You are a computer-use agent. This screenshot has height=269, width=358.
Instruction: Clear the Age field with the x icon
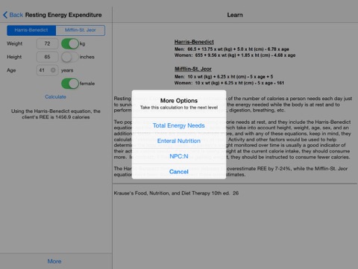53,70
